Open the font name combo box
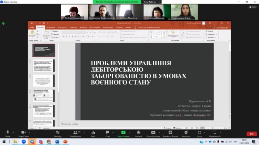The width and height of the screenshot is (259, 145). pos(71,32)
